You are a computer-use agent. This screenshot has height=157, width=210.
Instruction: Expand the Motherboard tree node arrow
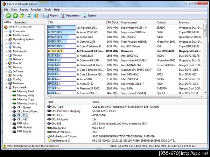point(6,36)
